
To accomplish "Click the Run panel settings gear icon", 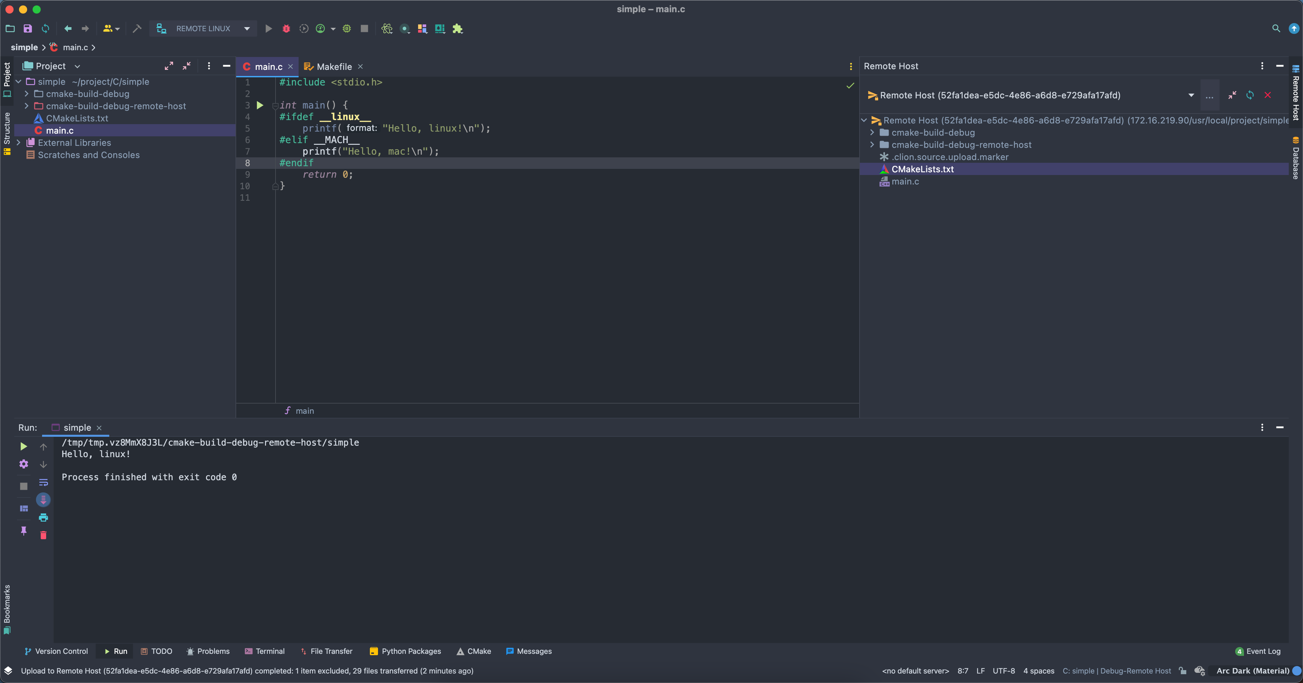I will [24, 464].
